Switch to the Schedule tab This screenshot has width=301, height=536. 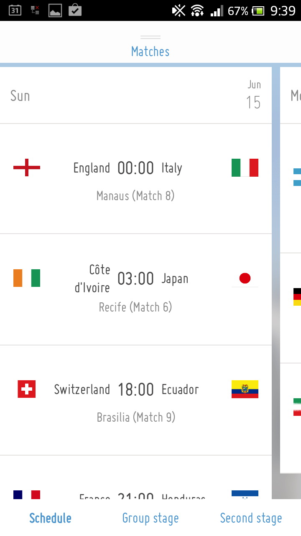(50, 518)
